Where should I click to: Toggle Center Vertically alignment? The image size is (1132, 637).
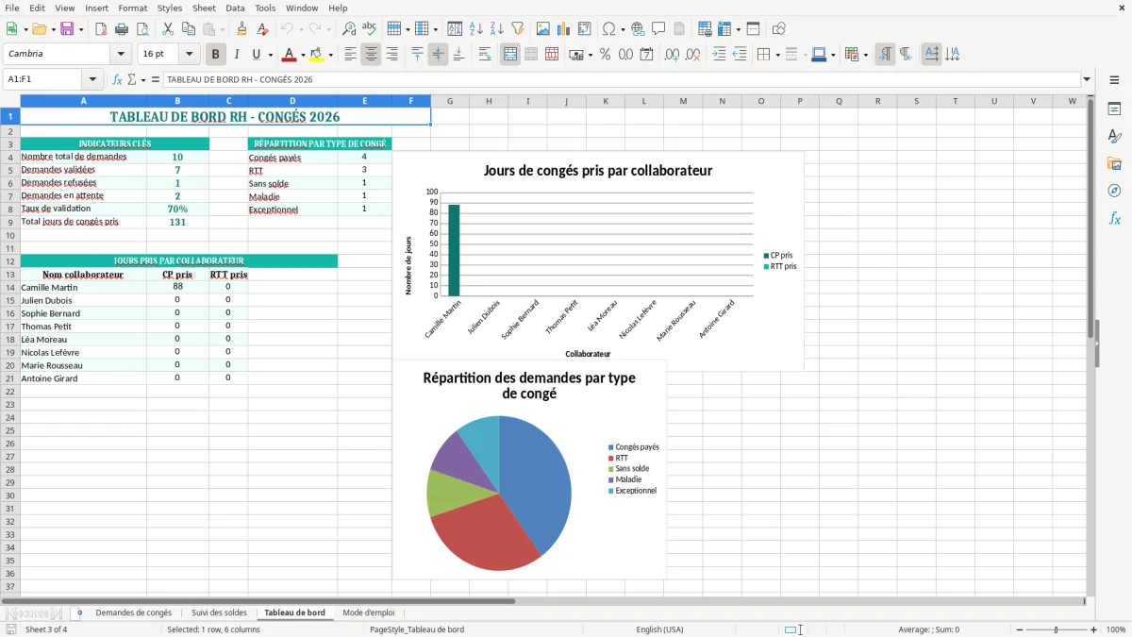[x=438, y=55]
